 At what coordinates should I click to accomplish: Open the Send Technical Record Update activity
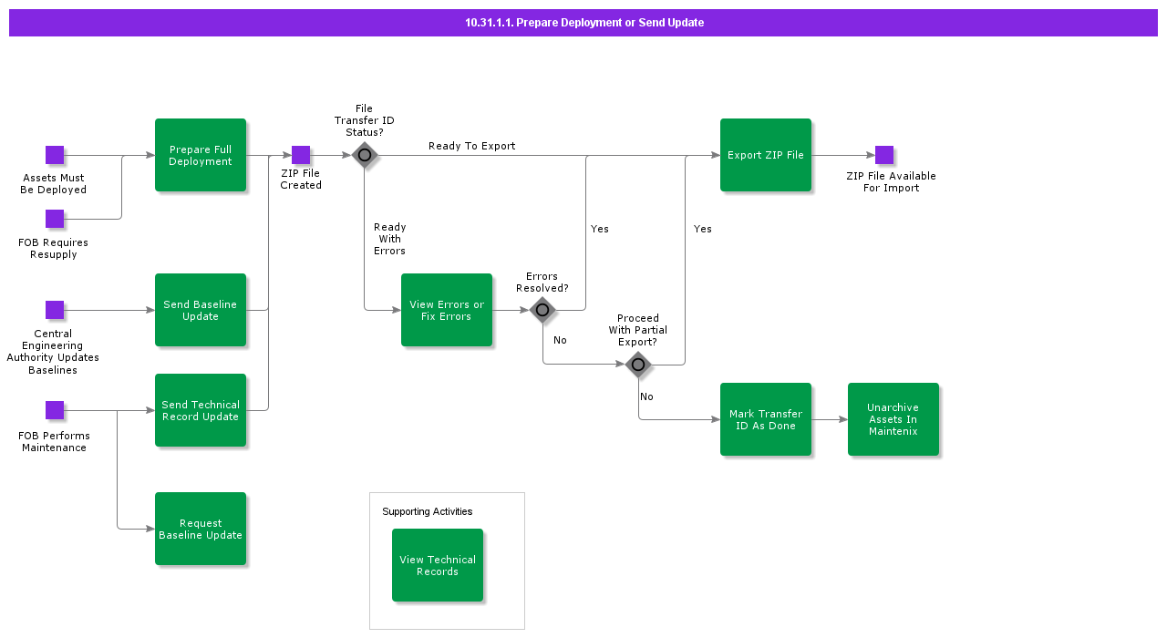tap(201, 410)
